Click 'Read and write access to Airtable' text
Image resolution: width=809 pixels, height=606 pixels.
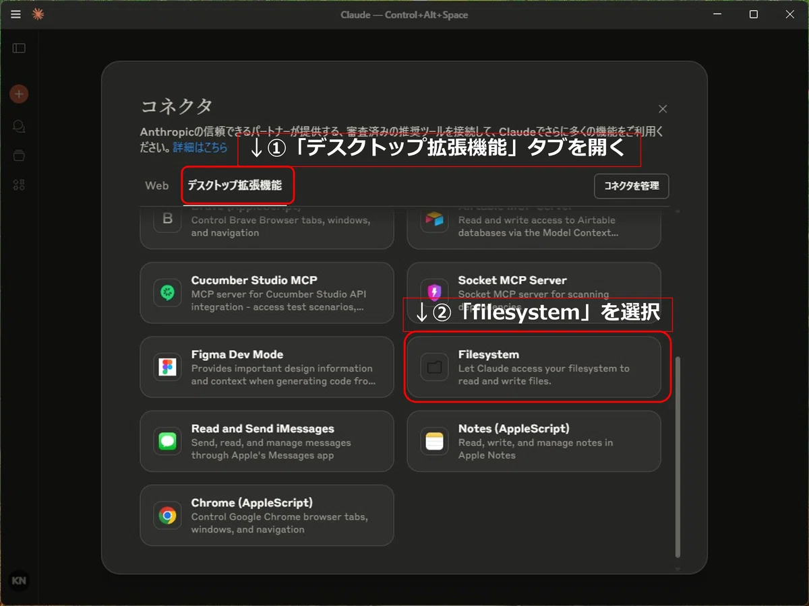click(x=538, y=227)
